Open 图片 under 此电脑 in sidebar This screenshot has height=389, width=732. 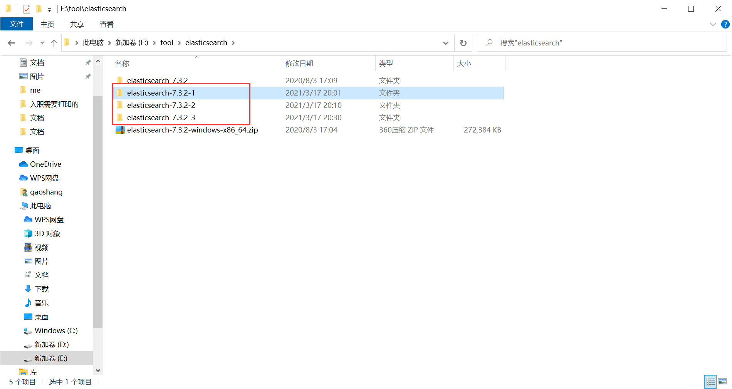point(42,261)
